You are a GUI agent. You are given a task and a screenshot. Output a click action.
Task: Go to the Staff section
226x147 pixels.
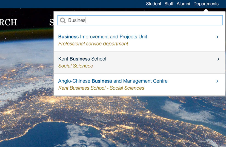pos(169,4)
